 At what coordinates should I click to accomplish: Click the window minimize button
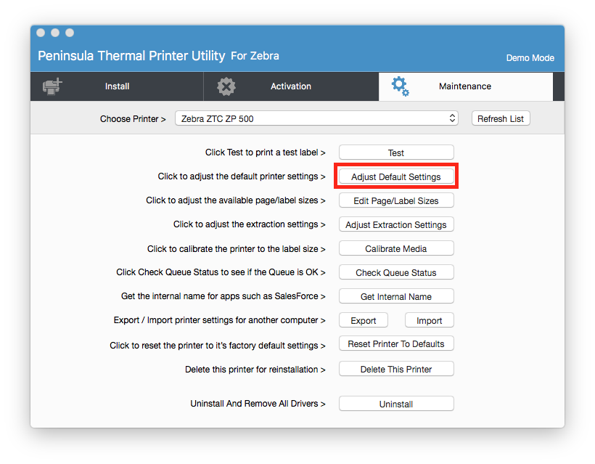coord(55,33)
